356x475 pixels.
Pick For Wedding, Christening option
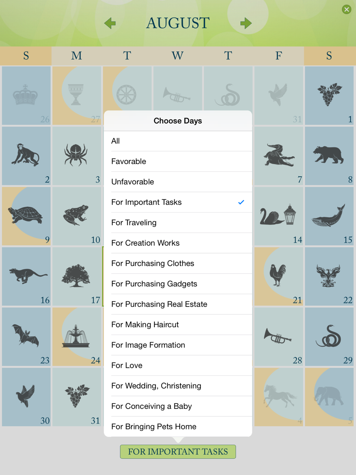[178, 386]
